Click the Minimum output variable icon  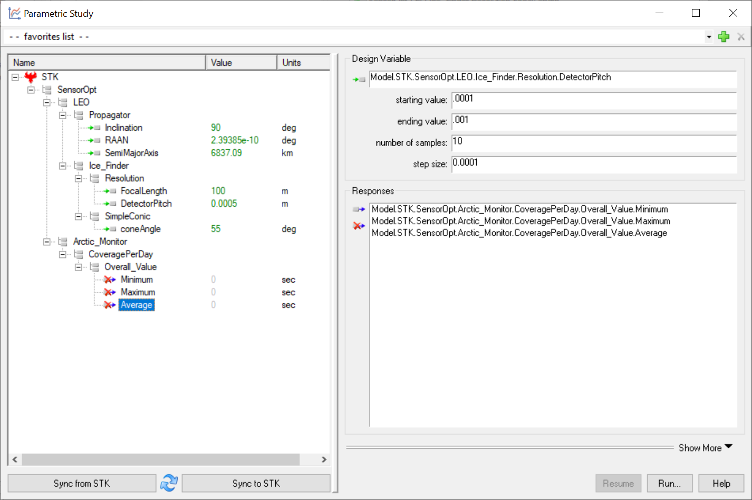coord(110,280)
